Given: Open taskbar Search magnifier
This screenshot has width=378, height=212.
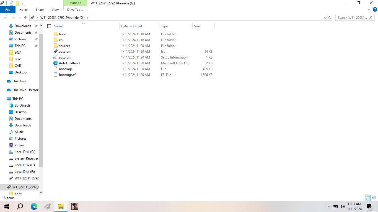Looking at the screenshot, I should (x=20, y=206).
